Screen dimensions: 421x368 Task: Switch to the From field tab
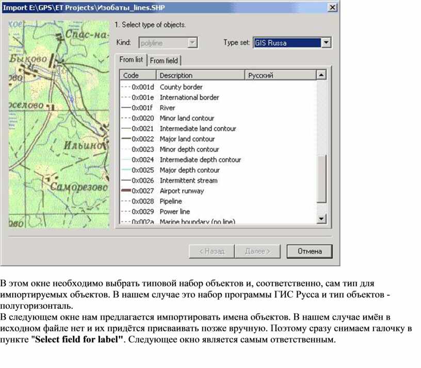point(164,61)
